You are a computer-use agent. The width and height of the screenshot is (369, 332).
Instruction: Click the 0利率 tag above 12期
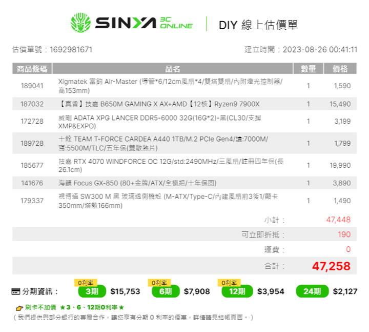click(229, 283)
